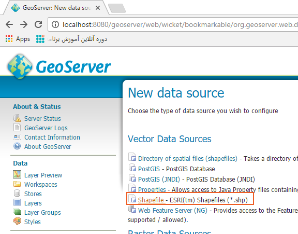Click the Web Feature Server icon
Screen dimensions: 298x234
(x=132, y=209)
